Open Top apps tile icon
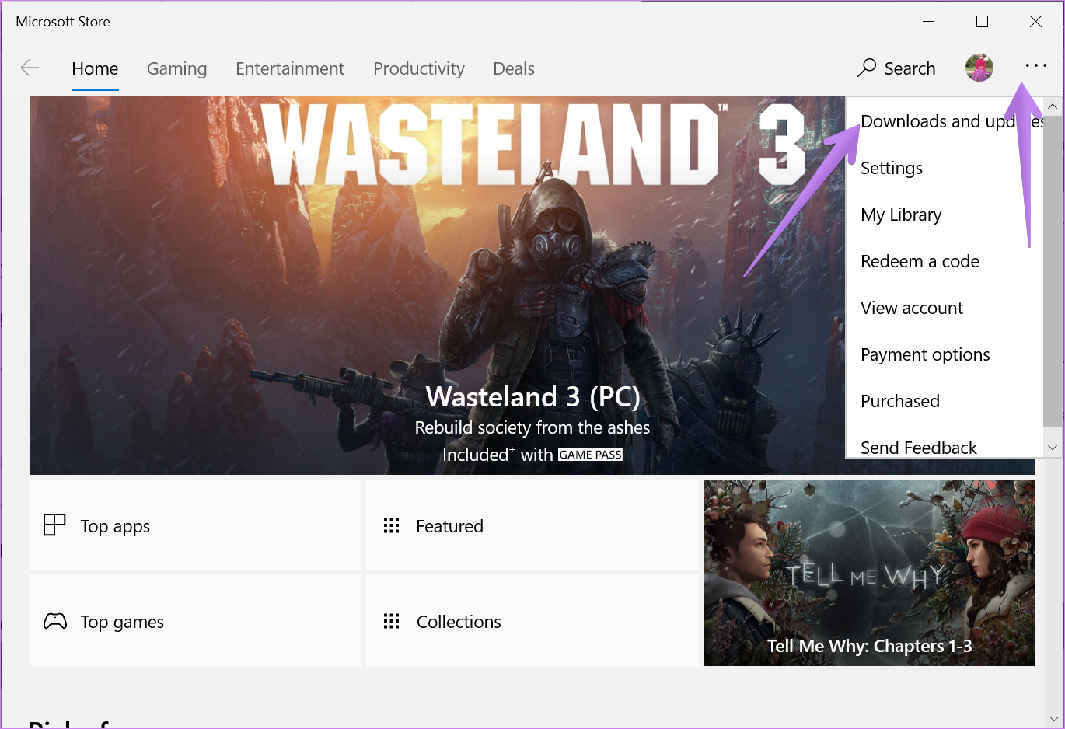This screenshot has width=1065, height=729. click(x=54, y=525)
